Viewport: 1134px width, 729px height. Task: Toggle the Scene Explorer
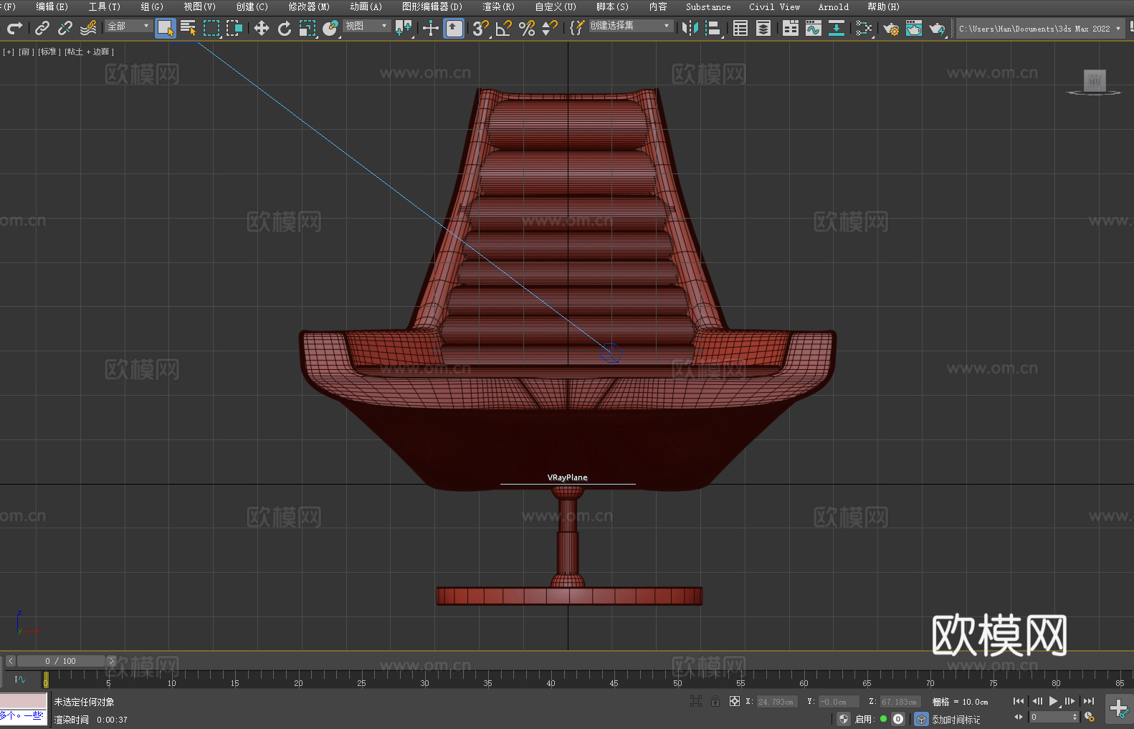click(x=740, y=28)
